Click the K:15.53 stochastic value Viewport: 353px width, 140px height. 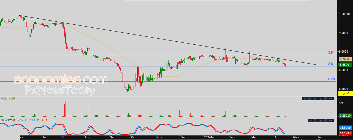(x=30, y=120)
